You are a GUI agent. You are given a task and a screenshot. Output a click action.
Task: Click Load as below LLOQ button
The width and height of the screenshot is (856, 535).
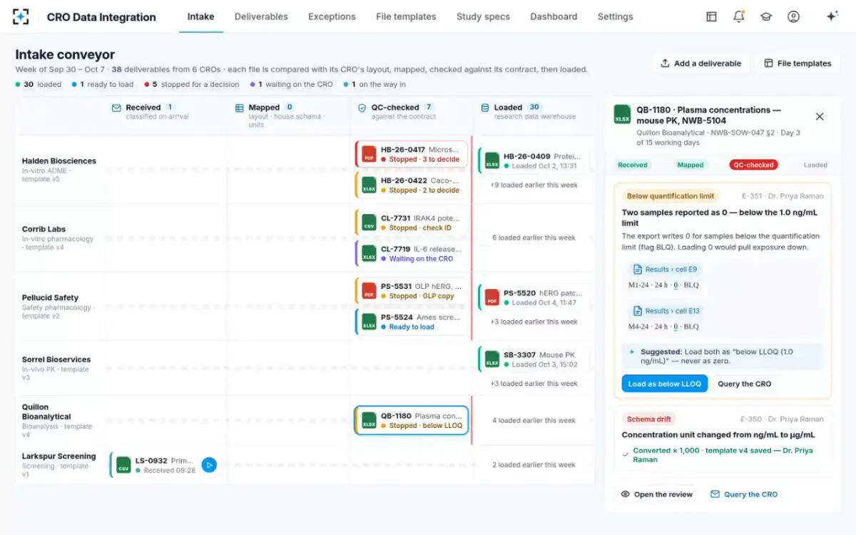pyautogui.click(x=665, y=384)
